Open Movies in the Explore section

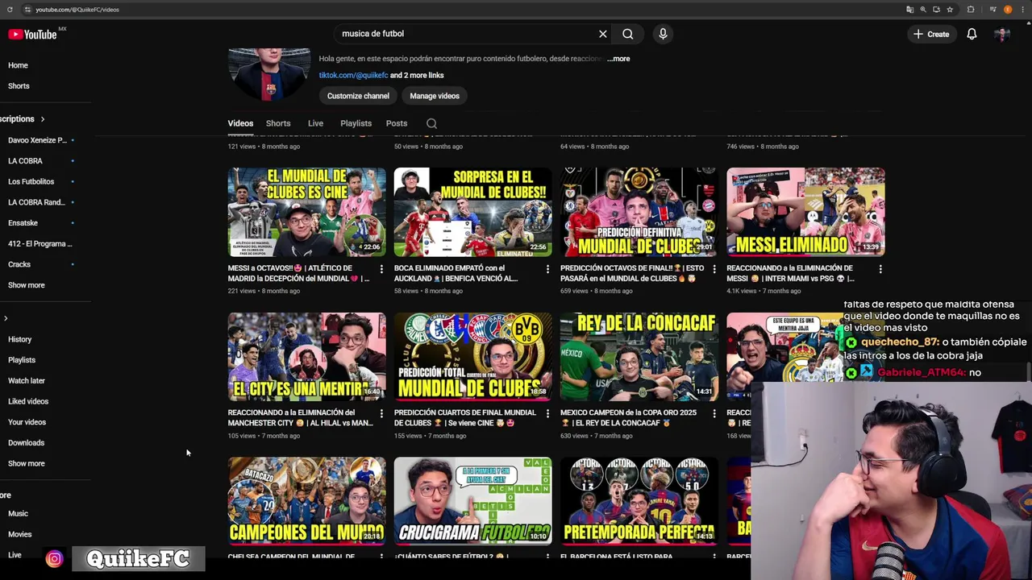tap(20, 534)
